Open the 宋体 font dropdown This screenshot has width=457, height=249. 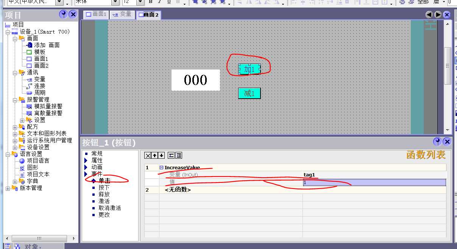(115, 2)
